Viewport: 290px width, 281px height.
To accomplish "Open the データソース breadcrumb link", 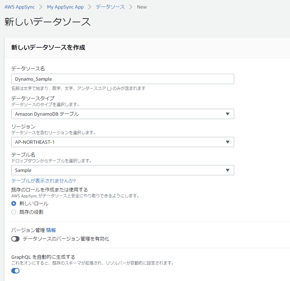I will point(110,7).
